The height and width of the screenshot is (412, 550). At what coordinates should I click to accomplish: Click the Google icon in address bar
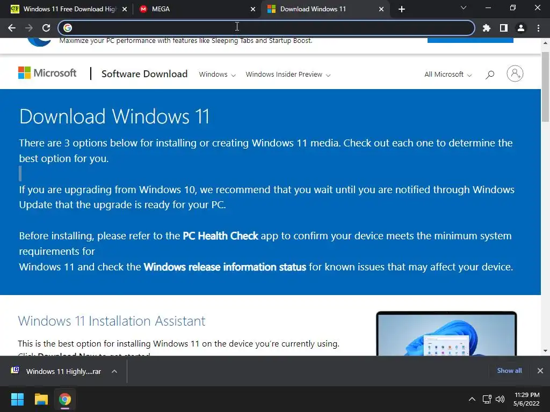tap(68, 28)
